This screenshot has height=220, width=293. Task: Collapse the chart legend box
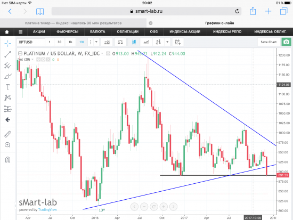[x=20, y=53]
